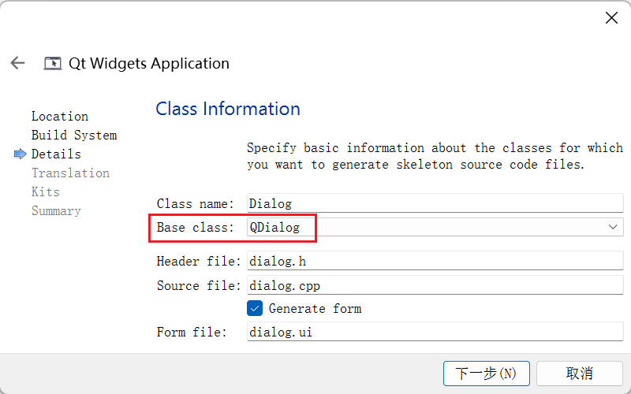Open the Location wizard step

pos(60,116)
